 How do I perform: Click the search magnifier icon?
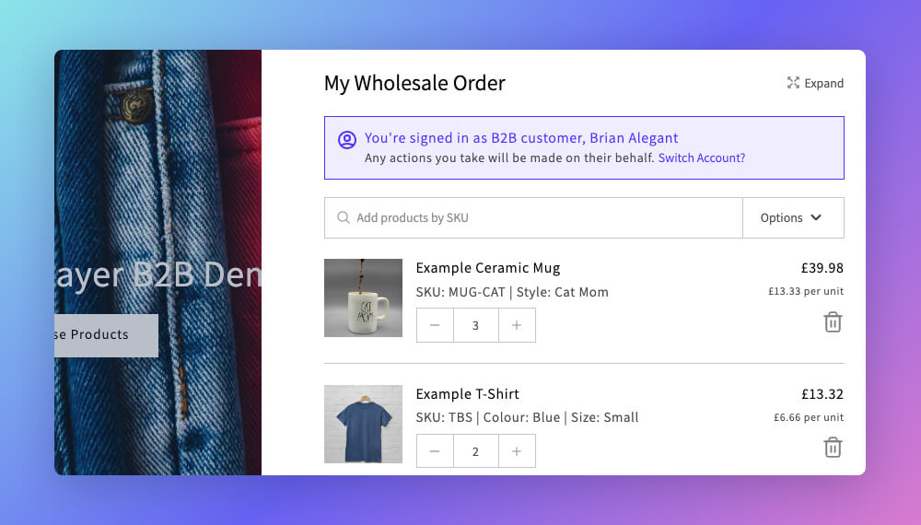tap(343, 218)
